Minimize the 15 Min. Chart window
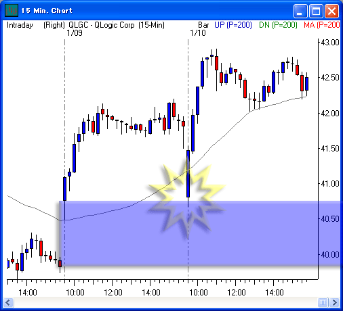Screen dimensions: 343x311 point(300,11)
